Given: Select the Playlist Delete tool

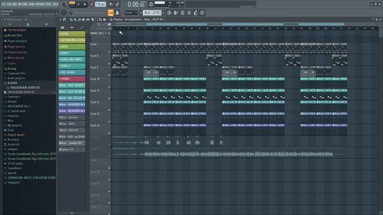Looking at the screenshot, I should (80, 20).
